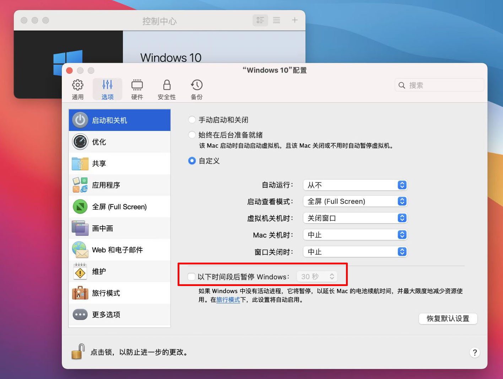503x379 pixels.
Task: Open the 备份 (Backup) clock tab
Action: pos(196,89)
